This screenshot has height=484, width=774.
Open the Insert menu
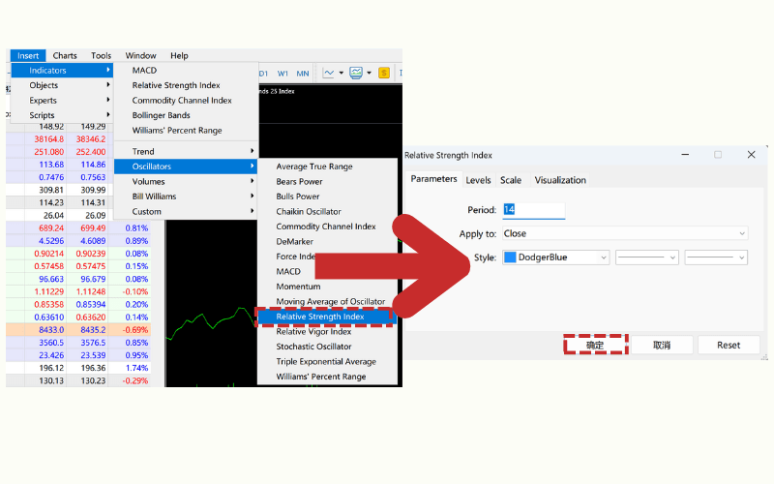tap(28, 56)
